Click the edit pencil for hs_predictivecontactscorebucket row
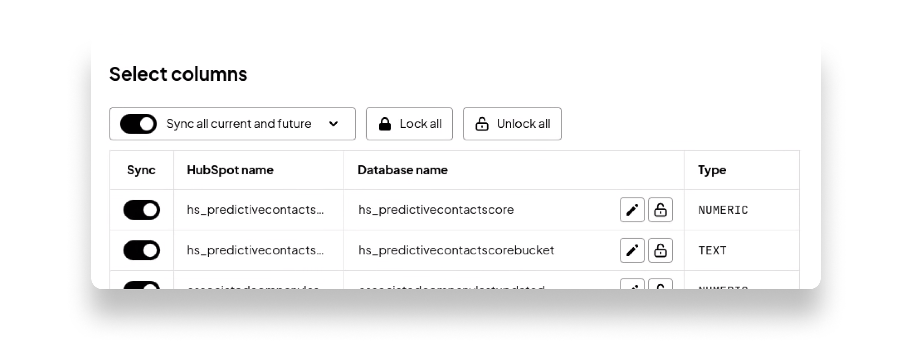Viewport: 912px width, 353px height. (x=632, y=250)
